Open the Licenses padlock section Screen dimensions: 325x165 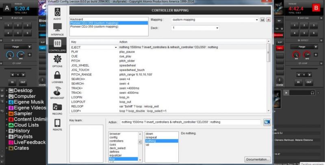pyautogui.click(x=57, y=77)
